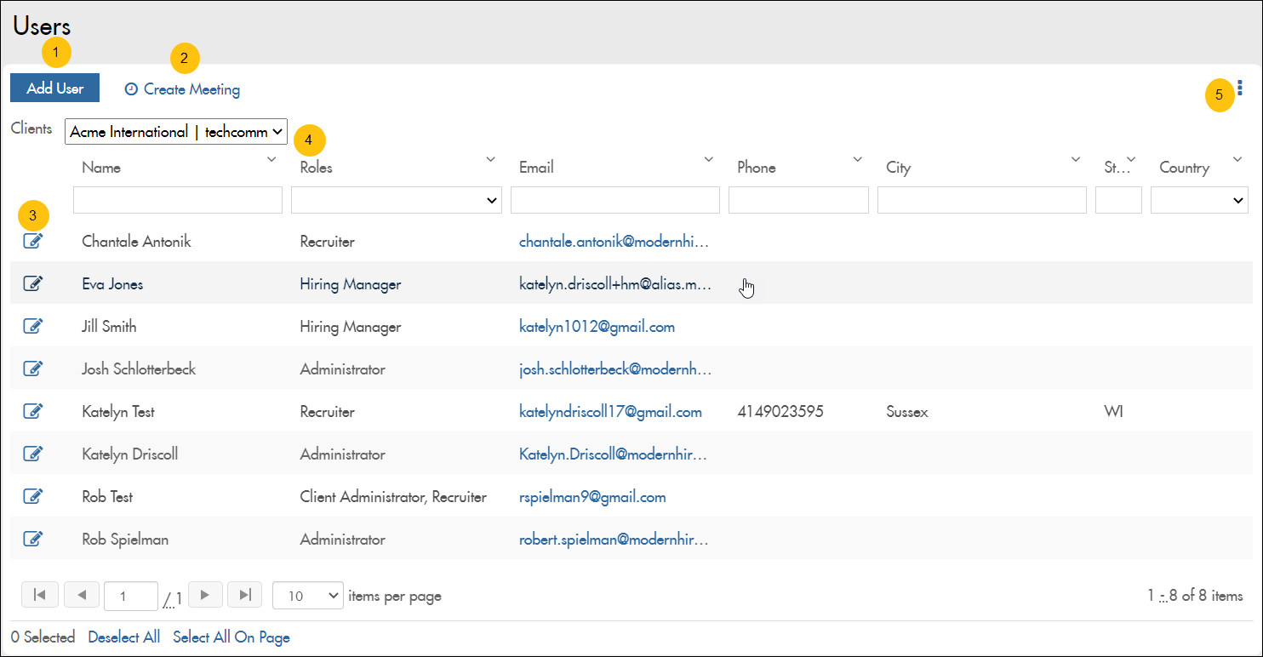Change the items per page dropdown
This screenshot has width=1263, height=657.
point(307,596)
